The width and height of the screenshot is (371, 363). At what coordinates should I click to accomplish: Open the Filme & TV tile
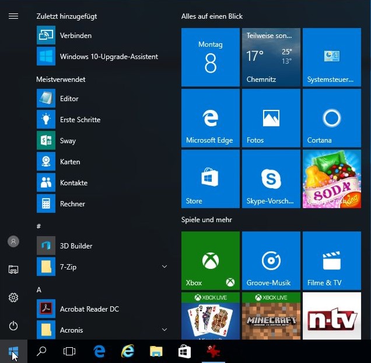[x=332, y=261]
